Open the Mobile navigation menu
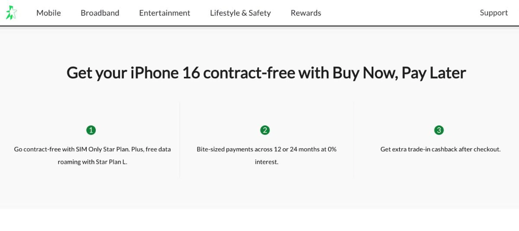This screenshot has height=231, width=519. tap(49, 13)
